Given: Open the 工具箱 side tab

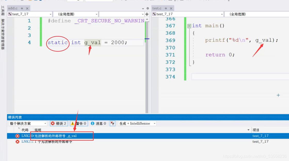Looking at the screenshot, I should click(3, 11).
